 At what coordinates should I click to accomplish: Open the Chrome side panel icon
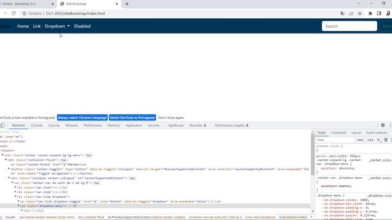[379, 13]
